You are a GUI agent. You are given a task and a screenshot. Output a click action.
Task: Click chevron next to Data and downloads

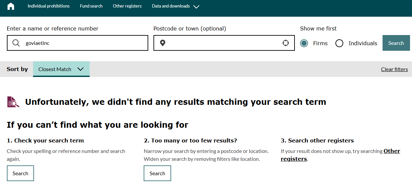tap(196, 7)
